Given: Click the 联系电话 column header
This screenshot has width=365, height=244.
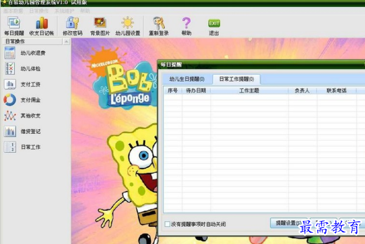Looking at the screenshot, I should point(337,90).
